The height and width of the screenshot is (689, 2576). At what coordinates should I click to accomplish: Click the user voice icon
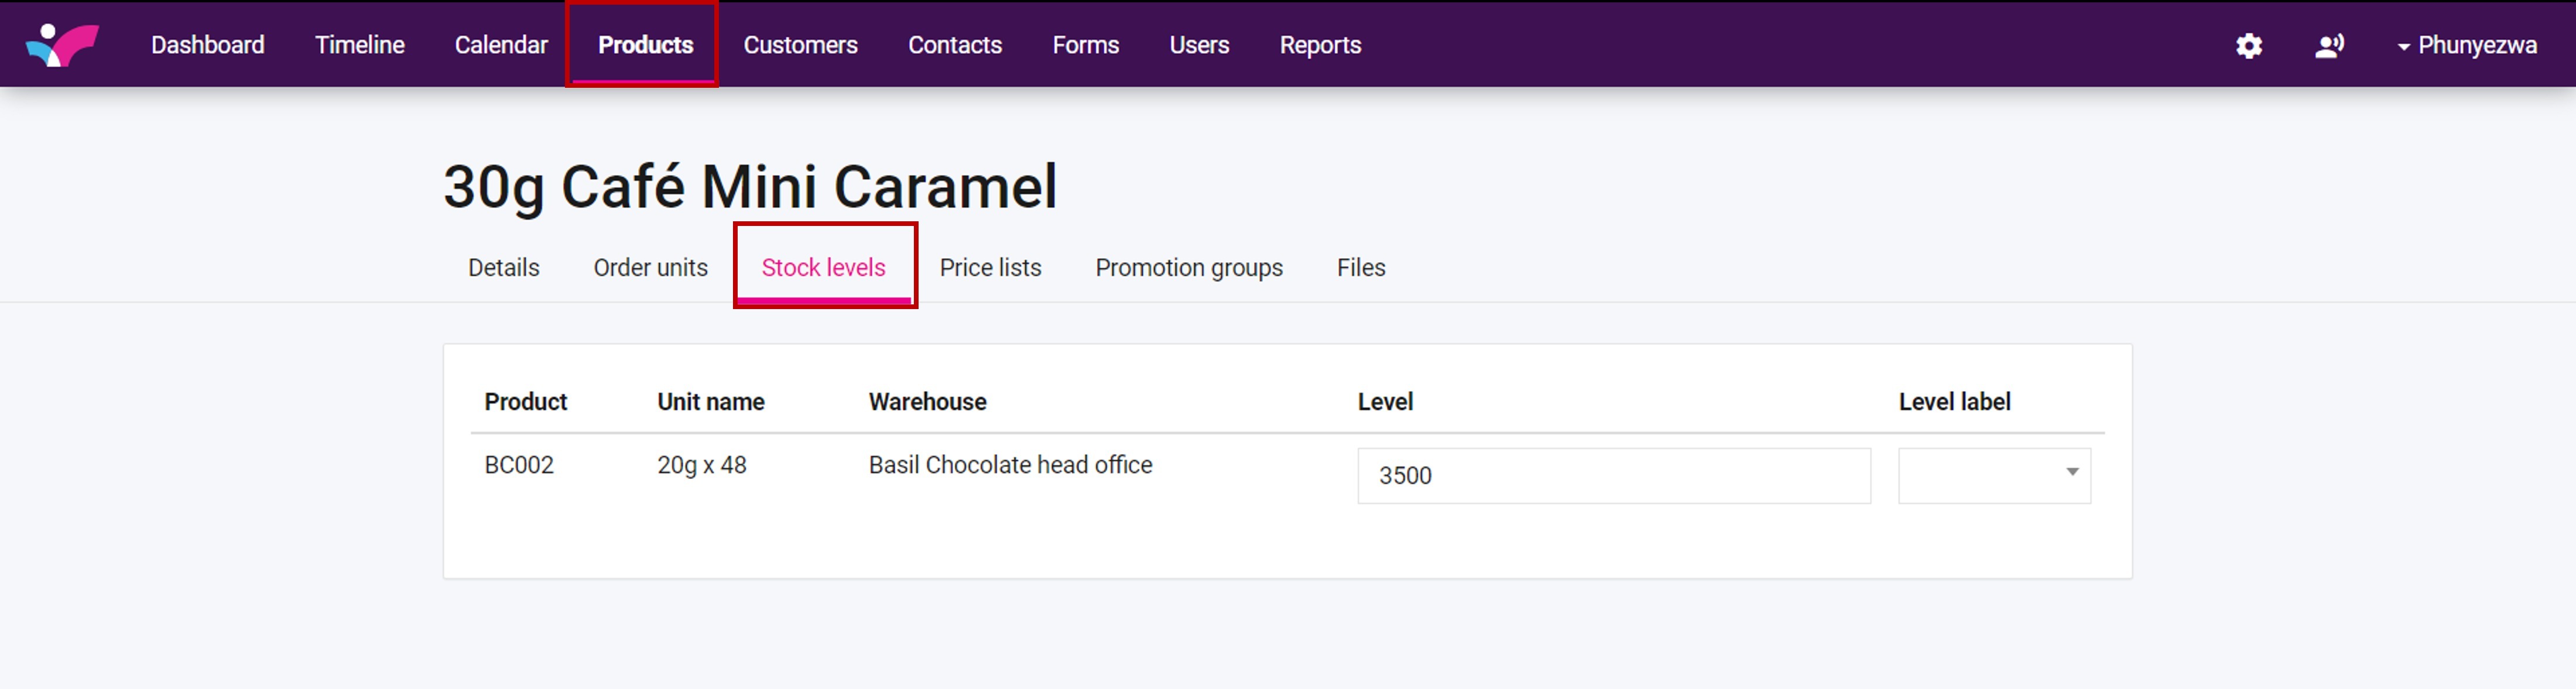[2329, 46]
